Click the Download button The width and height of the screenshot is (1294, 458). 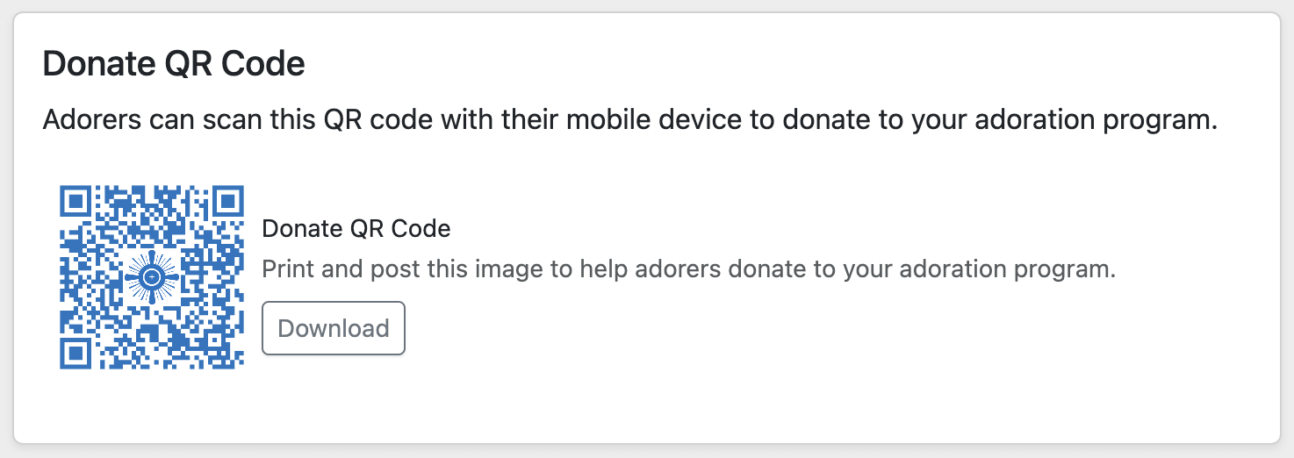click(x=334, y=328)
